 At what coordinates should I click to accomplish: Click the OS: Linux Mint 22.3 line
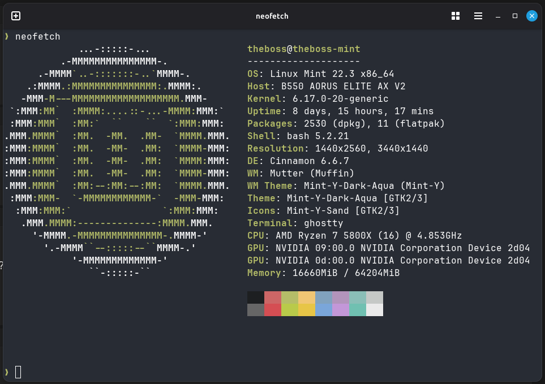point(320,74)
